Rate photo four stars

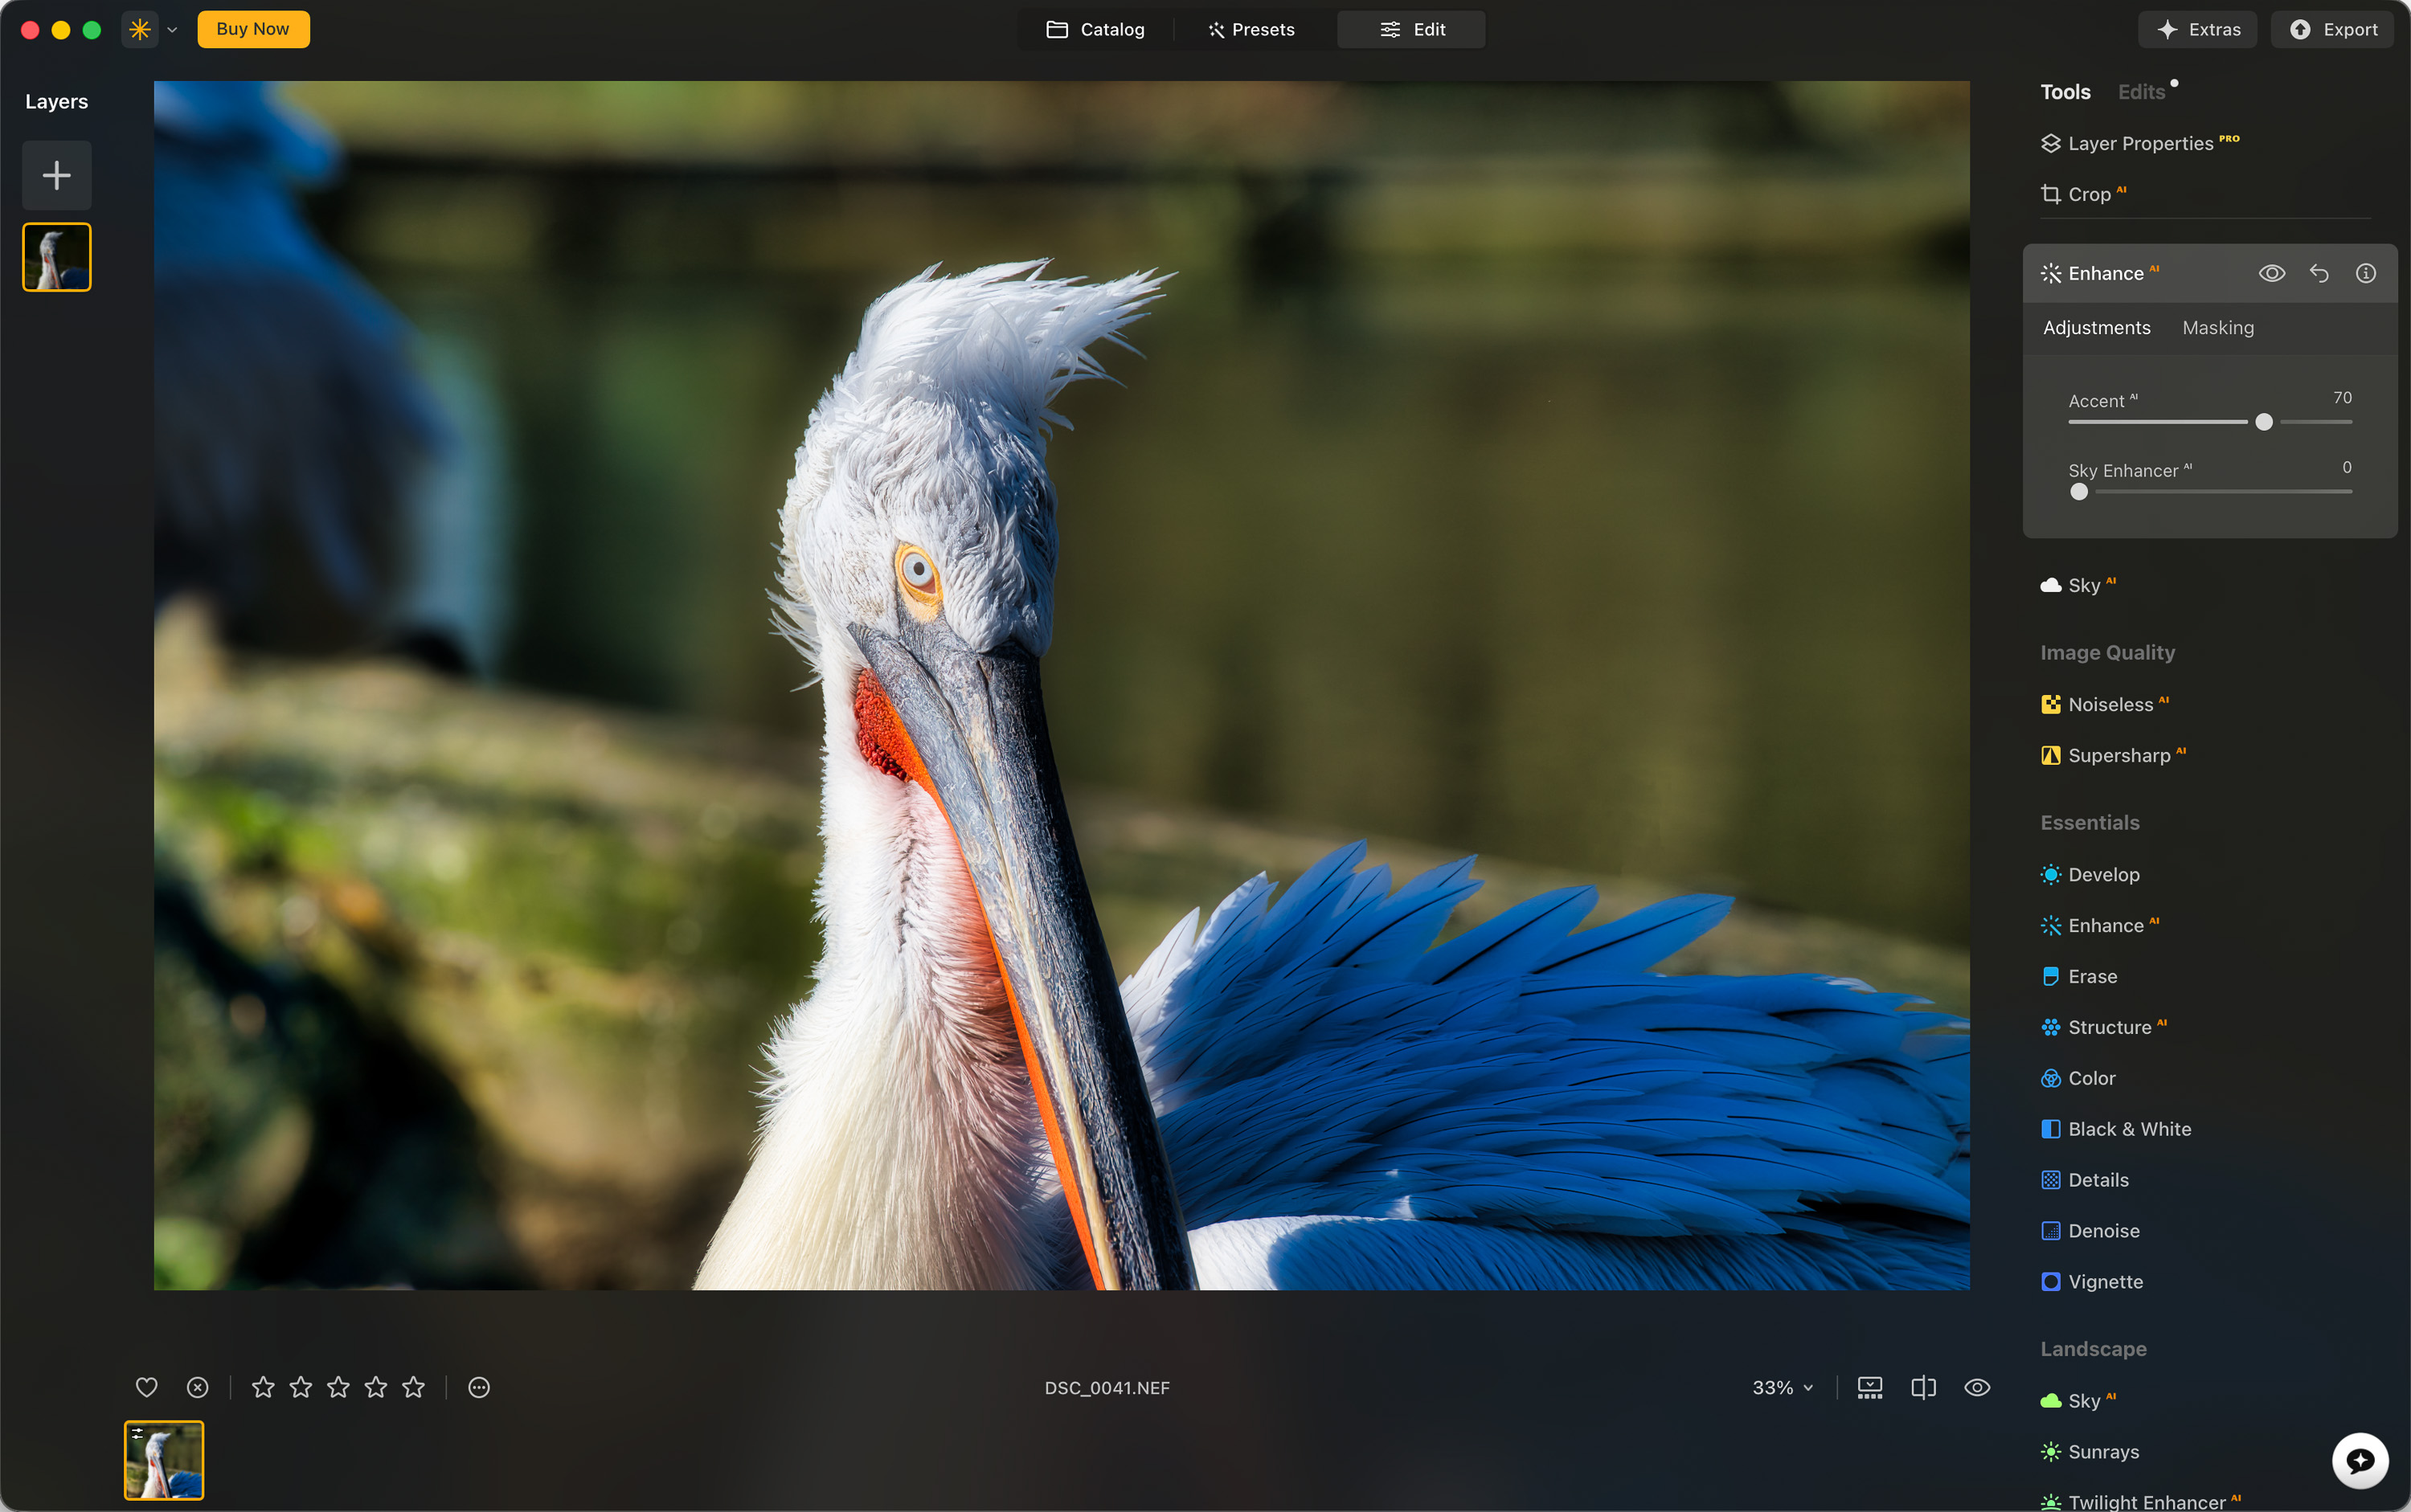click(x=376, y=1387)
